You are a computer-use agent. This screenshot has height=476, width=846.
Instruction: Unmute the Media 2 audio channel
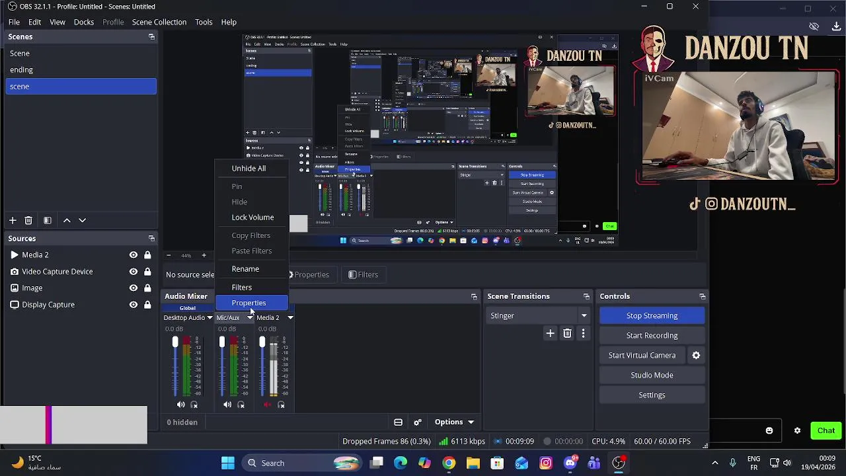point(268,405)
